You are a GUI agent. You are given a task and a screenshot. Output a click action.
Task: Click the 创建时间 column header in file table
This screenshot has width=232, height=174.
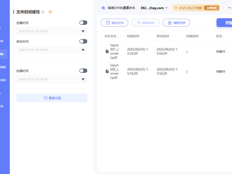pos(133,36)
